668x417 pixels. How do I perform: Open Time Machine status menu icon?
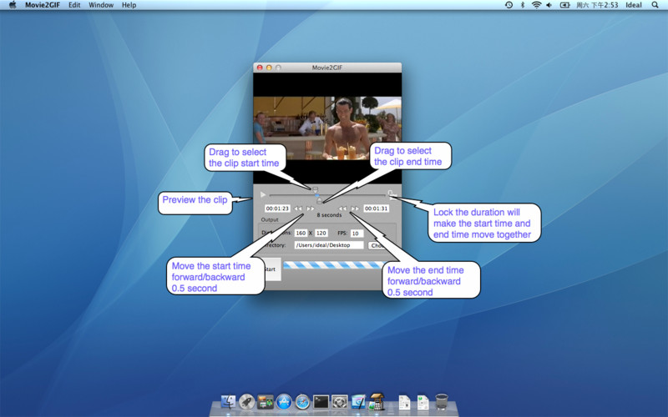509,5
